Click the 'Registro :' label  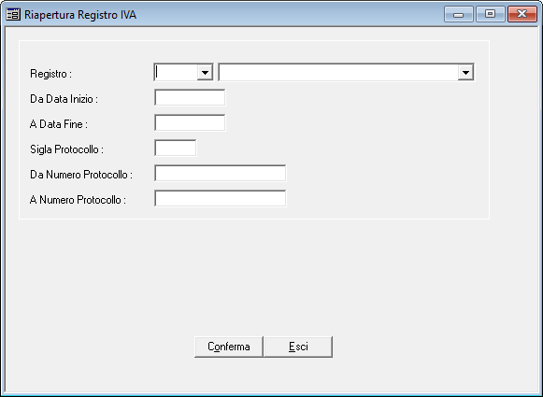50,74
